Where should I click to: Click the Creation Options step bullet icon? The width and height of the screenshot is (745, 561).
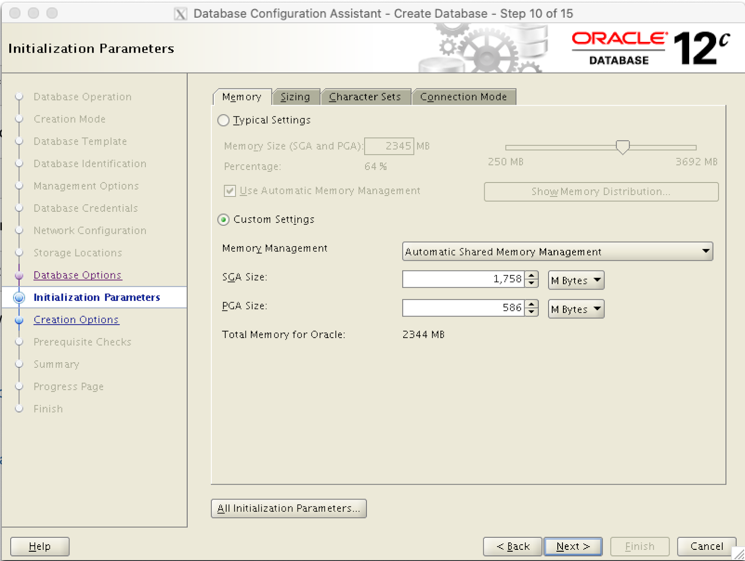pyautogui.click(x=19, y=320)
